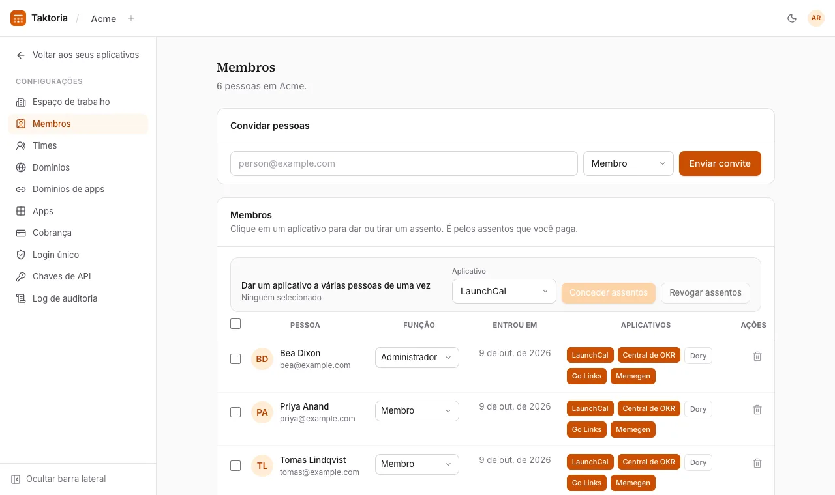The height and width of the screenshot is (495, 835).
Task: Open Login único settings
Action: click(78, 255)
